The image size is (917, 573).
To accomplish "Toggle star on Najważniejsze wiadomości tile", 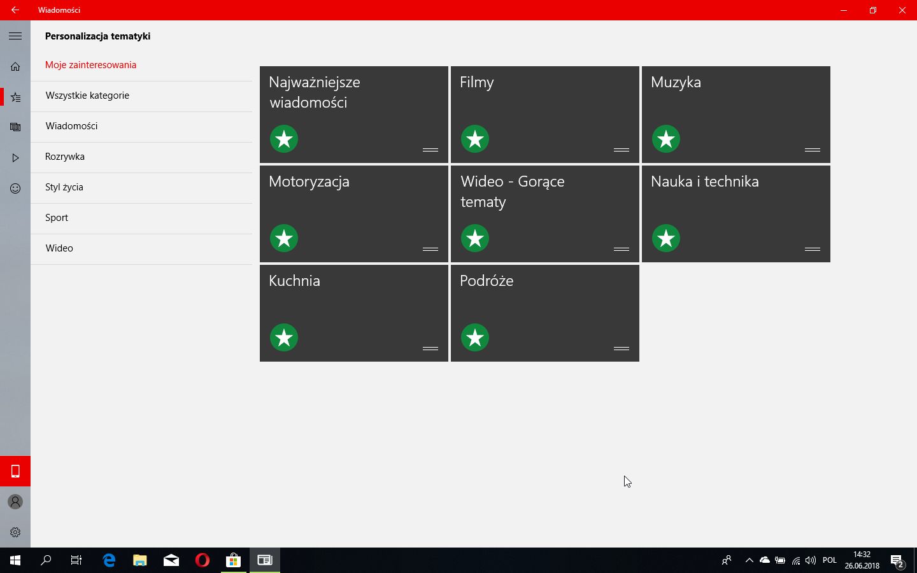I will click(284, 139).
